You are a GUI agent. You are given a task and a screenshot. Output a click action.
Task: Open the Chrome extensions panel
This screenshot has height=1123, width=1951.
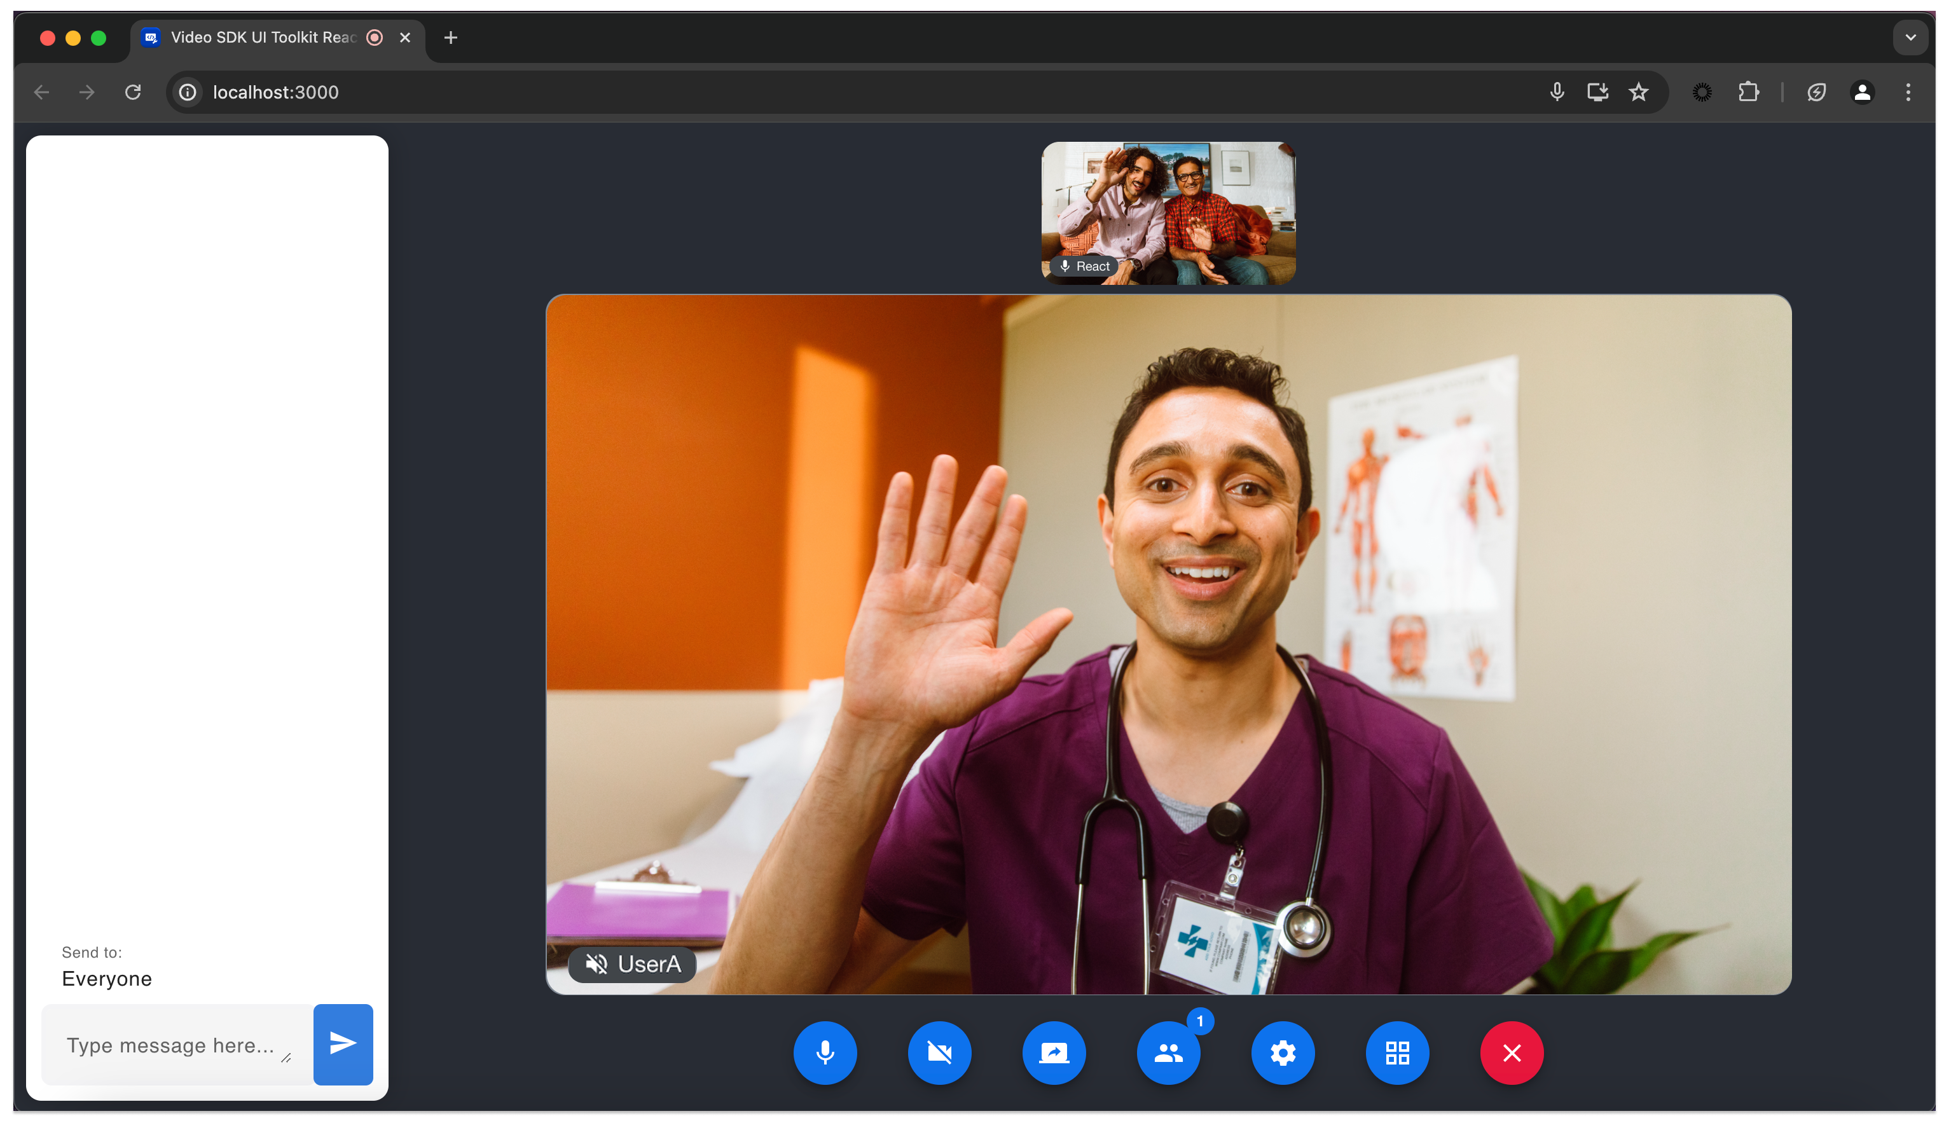click(x=1748, y=92)
